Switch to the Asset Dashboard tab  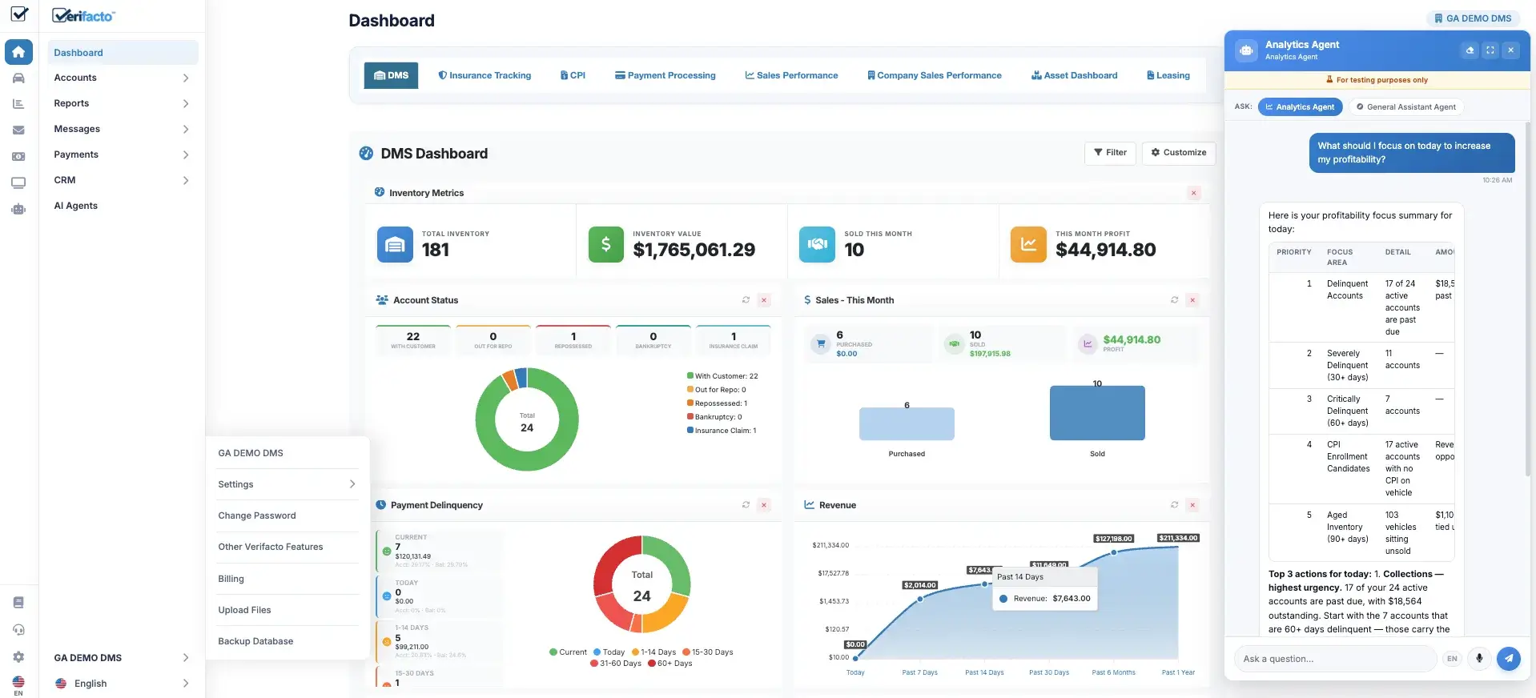point(1075,75)
